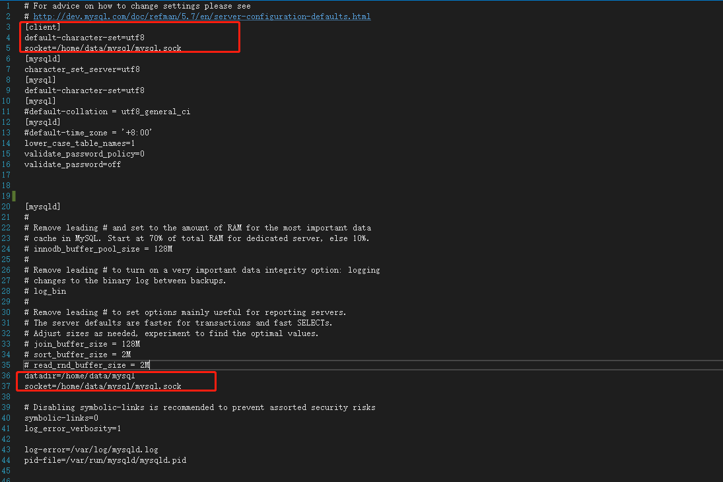Click the comment innodb_buffer_pool_size = 128M
The width and height of the screenshot is (723, 482).
(98, 249)
